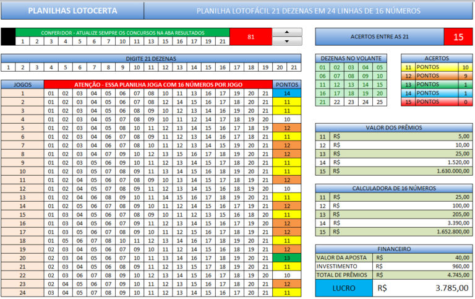This screenshot has height=299, width=475.
Task: Select the red contest number cell showing 81
Action: click(250, 37)
